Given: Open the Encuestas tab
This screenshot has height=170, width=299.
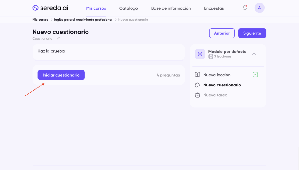Looking at the screenshot, I should pos(214,8).
